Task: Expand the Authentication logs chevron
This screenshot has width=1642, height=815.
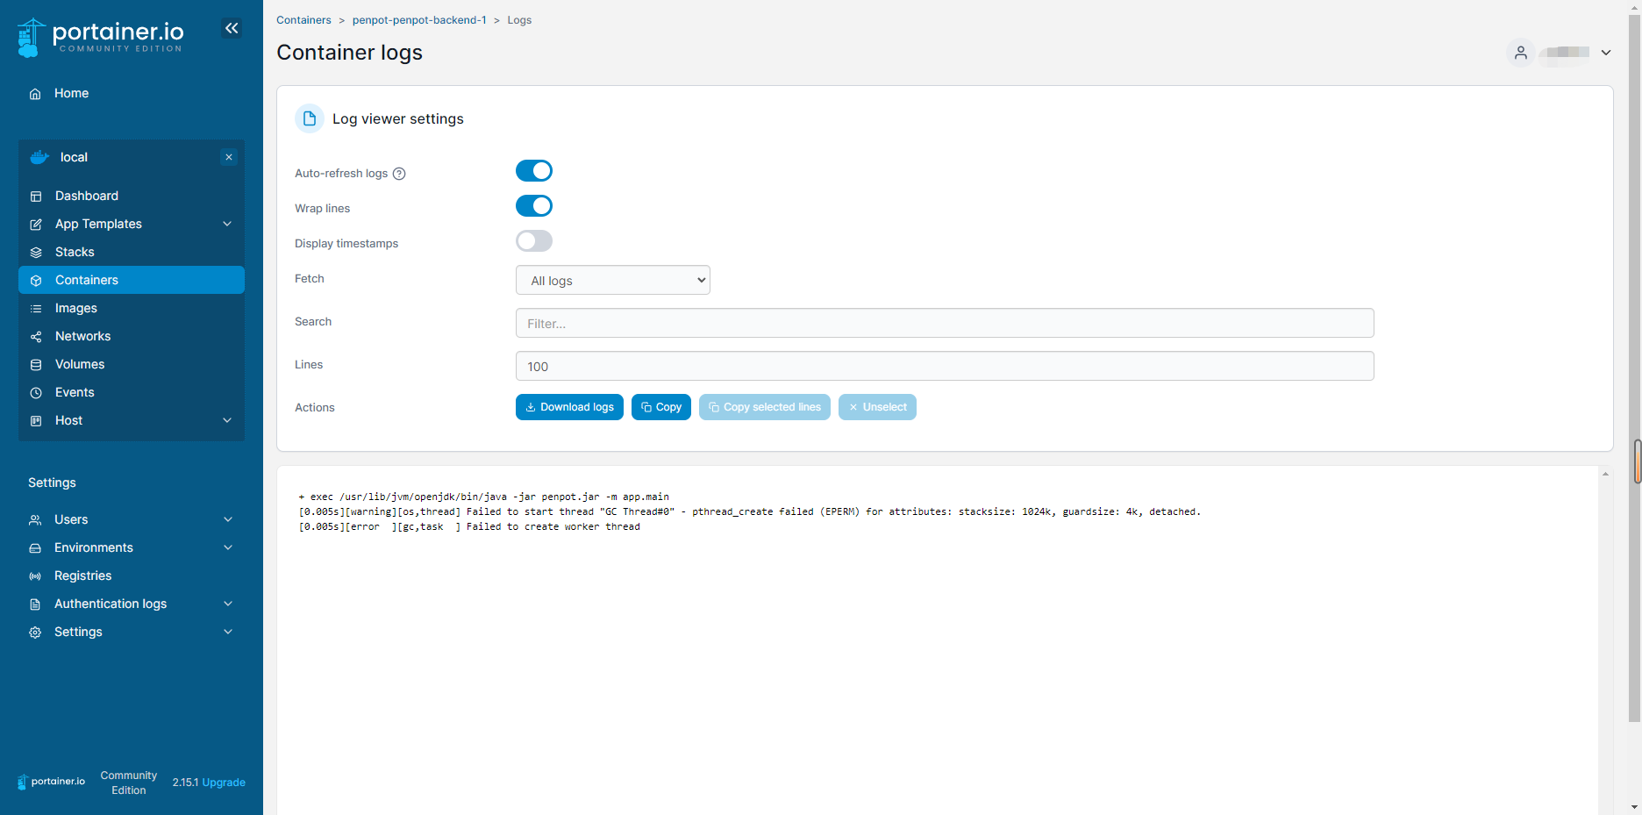Action: (x=228, y=604)
